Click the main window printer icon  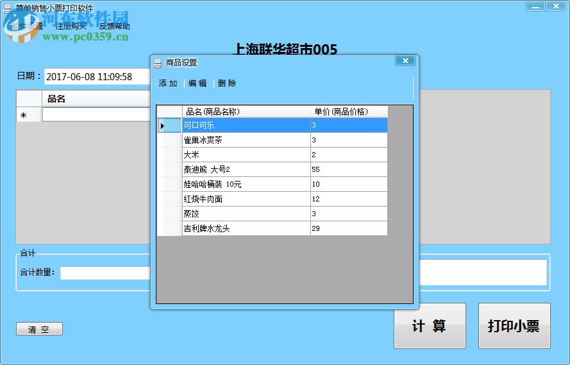click(7, 8)
